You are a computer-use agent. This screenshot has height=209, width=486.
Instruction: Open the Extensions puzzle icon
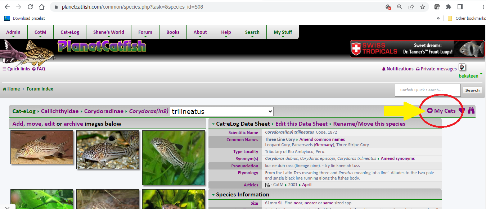click(x=448, y=7)
